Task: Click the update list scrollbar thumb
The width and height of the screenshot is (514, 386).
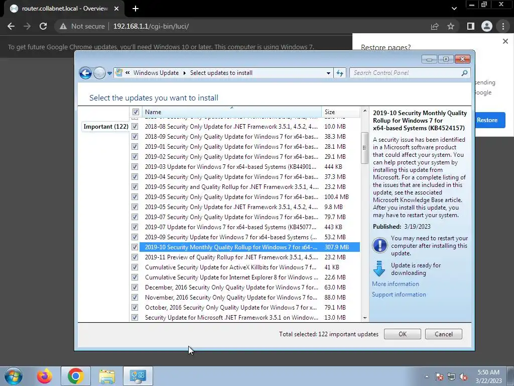Action: click(365, 148)
